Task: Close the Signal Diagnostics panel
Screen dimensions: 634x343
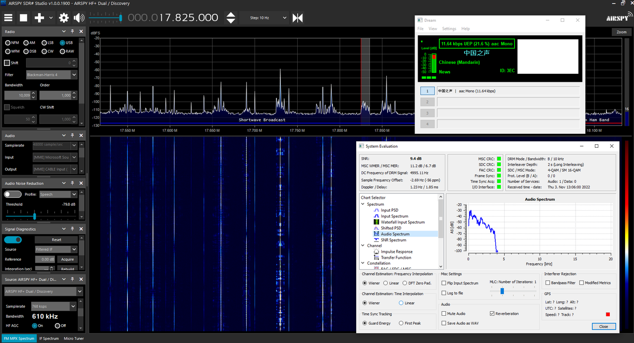Action: tap(80, 229)
